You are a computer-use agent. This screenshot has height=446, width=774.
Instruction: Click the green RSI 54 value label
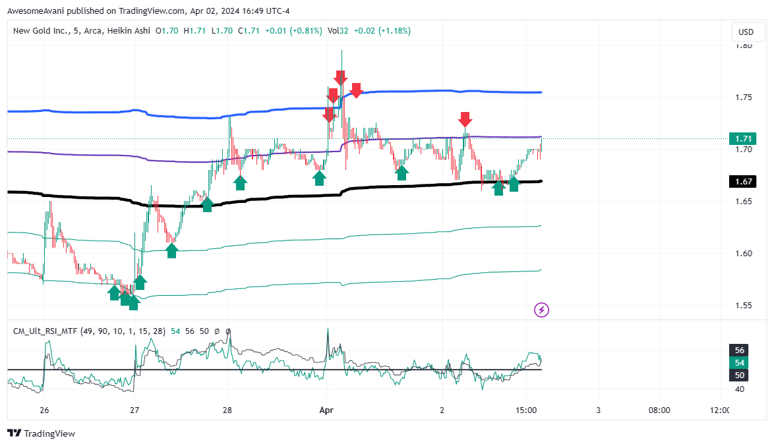pos(739,362)
